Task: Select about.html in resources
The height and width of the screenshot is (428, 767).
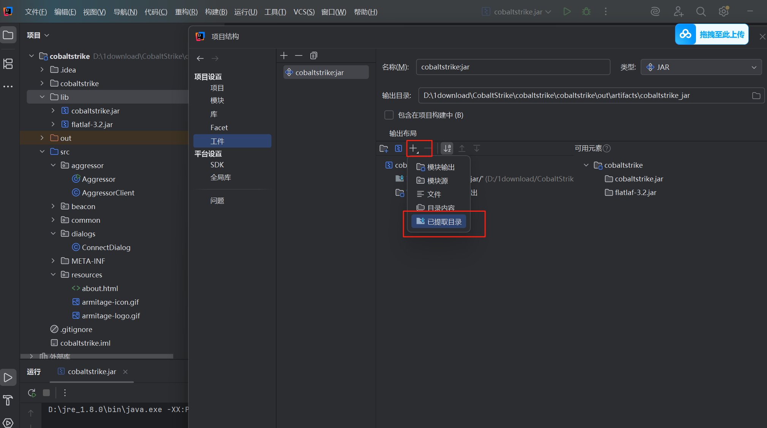Action: (95, 288)
